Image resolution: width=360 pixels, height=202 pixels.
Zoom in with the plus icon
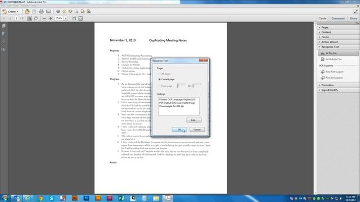click(x=51, y=19)
